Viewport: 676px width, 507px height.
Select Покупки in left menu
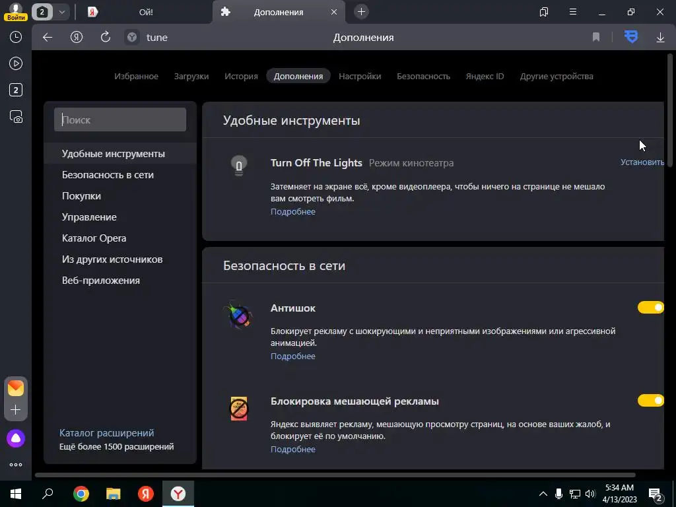tap(120, 195)
